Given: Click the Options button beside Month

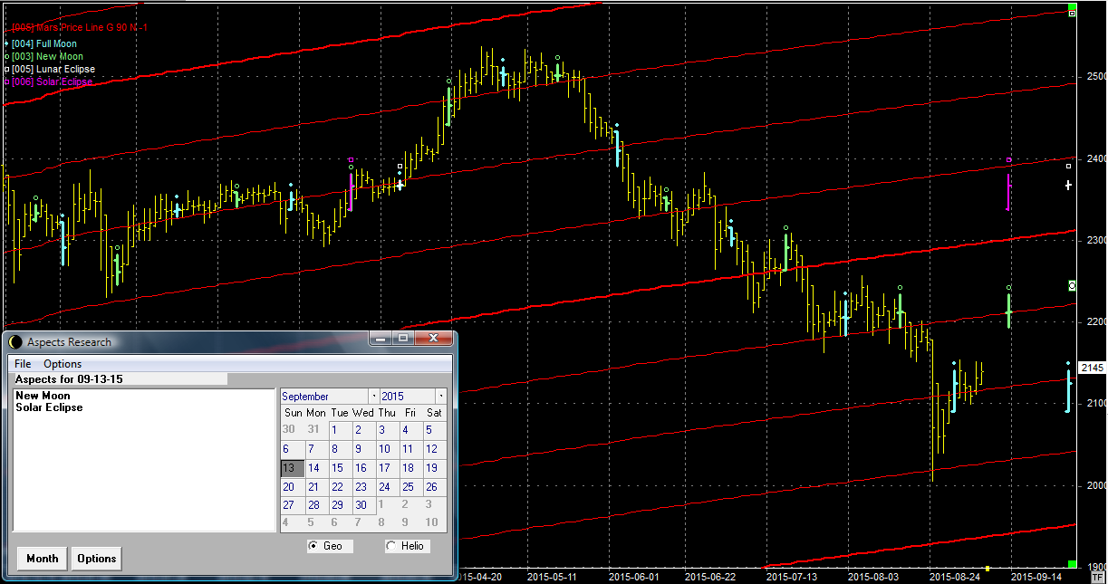Looking at the screenshot, I should [96, 559].
